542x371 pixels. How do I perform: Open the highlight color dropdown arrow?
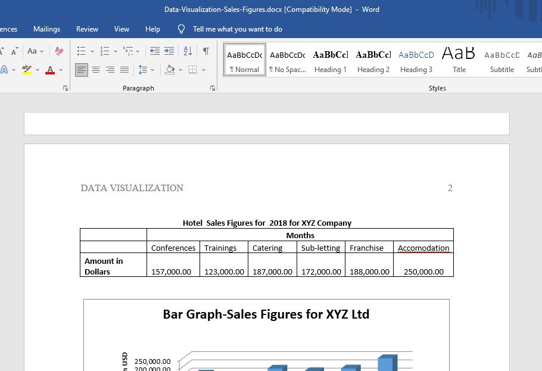click(38, 70)
